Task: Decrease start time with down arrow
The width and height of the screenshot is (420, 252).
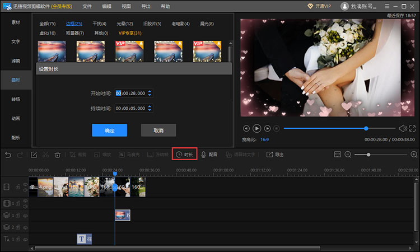Action: 150,95
